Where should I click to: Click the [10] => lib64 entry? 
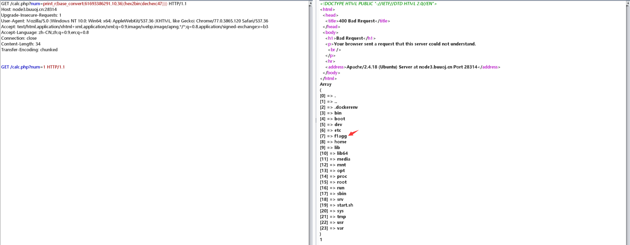tap(334, 153)
